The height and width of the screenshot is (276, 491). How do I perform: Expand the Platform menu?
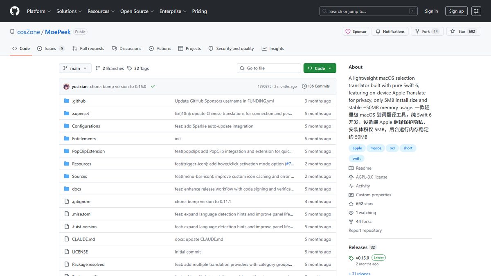[x=39, y=11]
